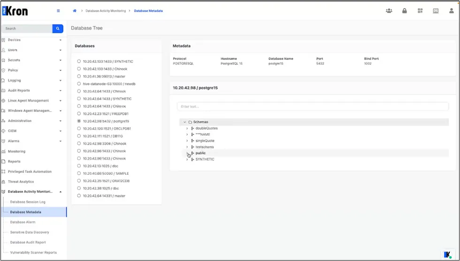Image resolution: width=460 pixels, height=261 pixels.
Task: Click the Reports document icon
Action: point(4,161)
